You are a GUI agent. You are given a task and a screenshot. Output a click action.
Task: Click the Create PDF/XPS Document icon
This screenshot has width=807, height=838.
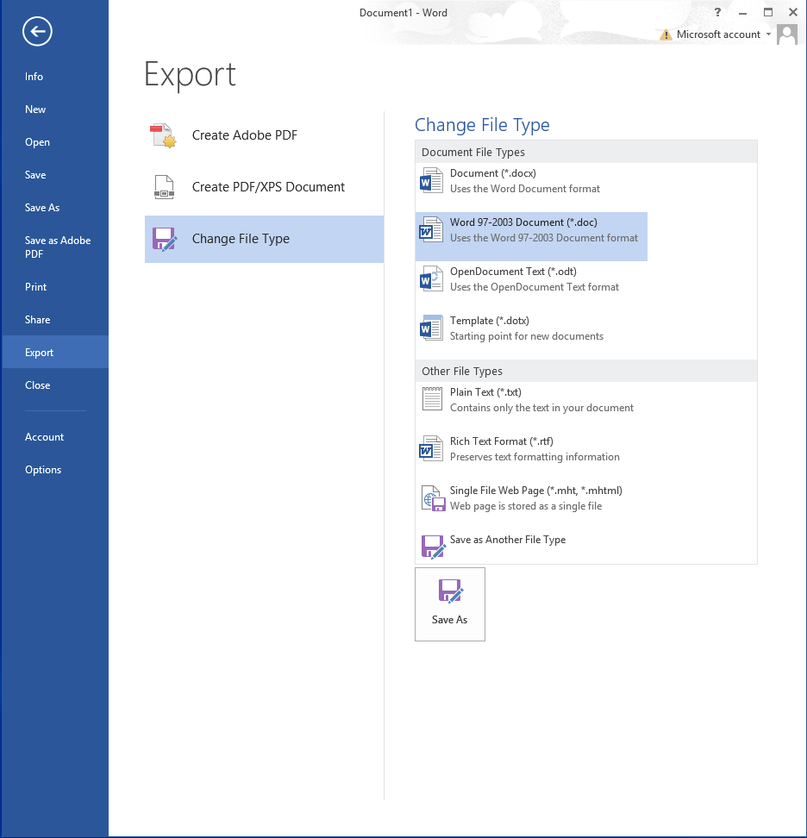[x=164, y=187]
